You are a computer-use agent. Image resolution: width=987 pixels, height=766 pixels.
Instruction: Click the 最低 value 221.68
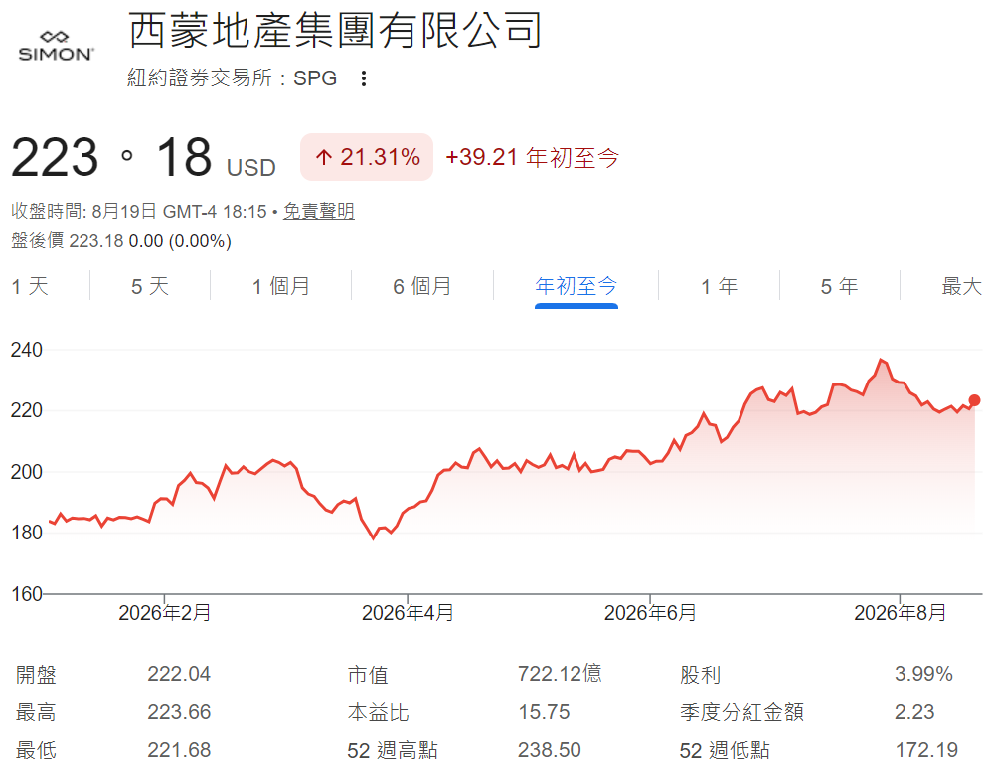(x=179, y=750)
